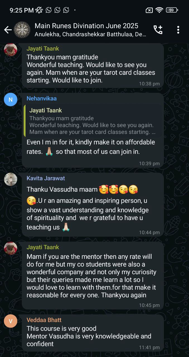Tap Jayati Taank's avatar on 10:38 message

point(11,50)
